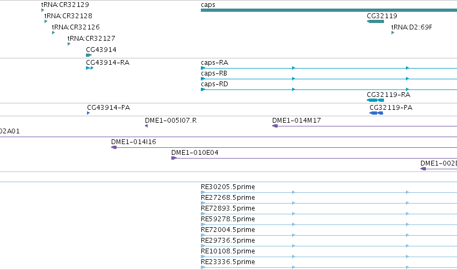This screenshot has height=270, width=457.
Task: Click the tRNA:CR32127 arrow glyph
Action: [x=69, y=44]
